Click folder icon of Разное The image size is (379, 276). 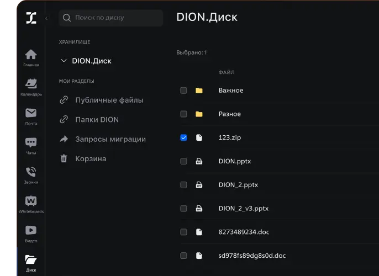click(x=199, y=114)
